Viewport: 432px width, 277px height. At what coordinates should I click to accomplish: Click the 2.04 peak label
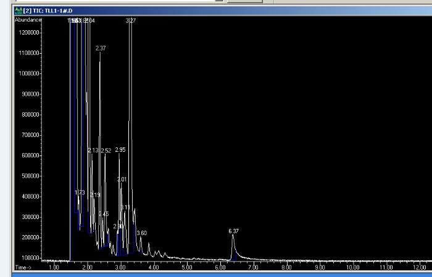[x=90, y=20]
